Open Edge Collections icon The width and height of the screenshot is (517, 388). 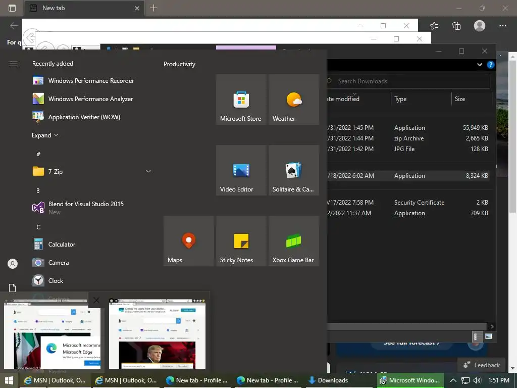[456, 26]
